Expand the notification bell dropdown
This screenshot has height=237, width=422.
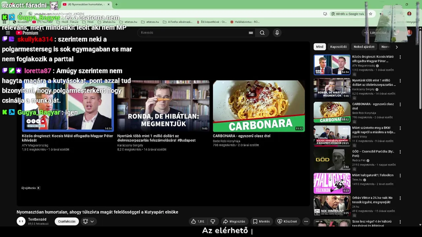click(x=88, y=222)
